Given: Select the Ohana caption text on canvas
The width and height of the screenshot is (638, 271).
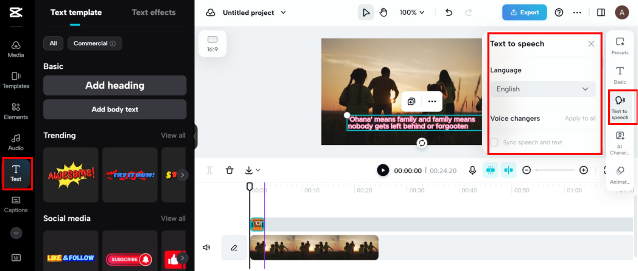Looking at the screenshot, I should pyautogui.click(x=411, y=123).
